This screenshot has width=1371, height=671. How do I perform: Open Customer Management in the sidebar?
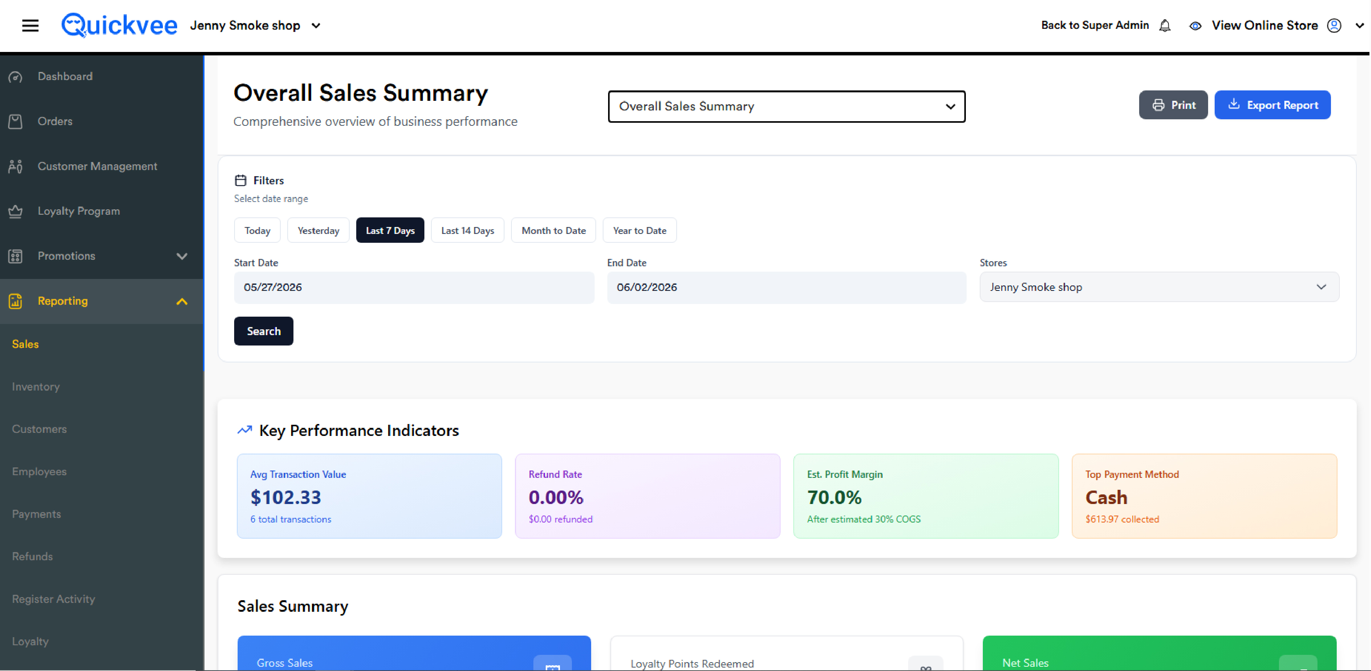pos(102,167)
